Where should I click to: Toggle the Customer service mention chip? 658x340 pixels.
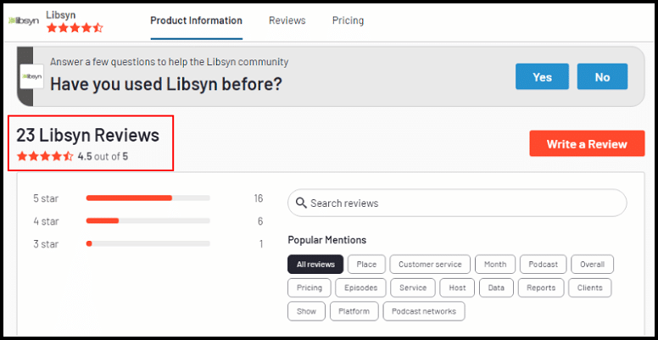(x=430, y=265)
